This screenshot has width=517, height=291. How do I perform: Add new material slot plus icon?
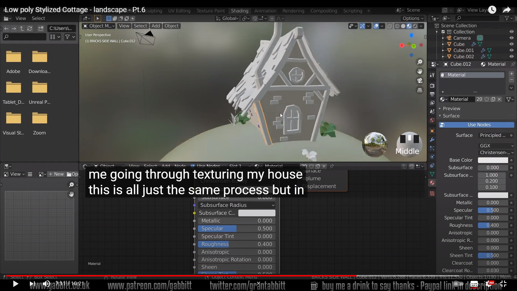(511, 74)
